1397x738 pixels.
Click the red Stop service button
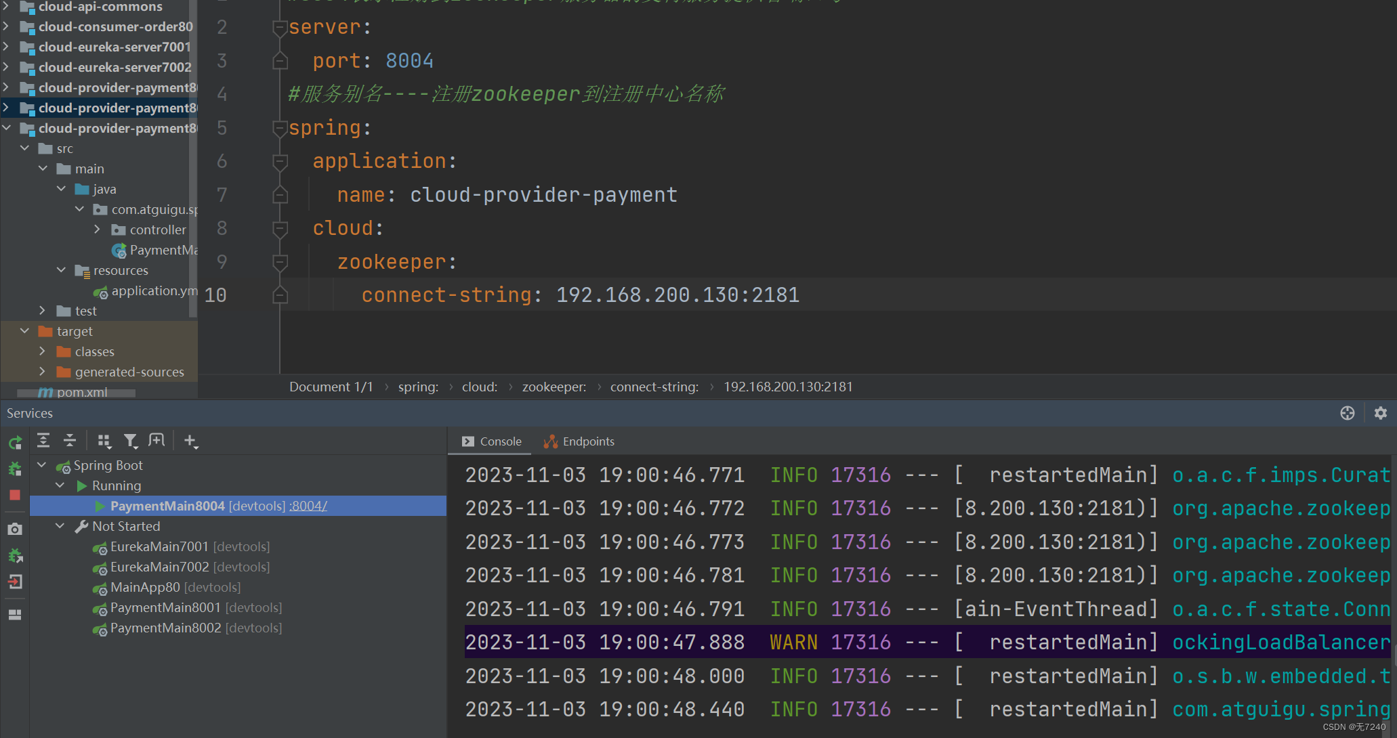click(x=15, y=495)
